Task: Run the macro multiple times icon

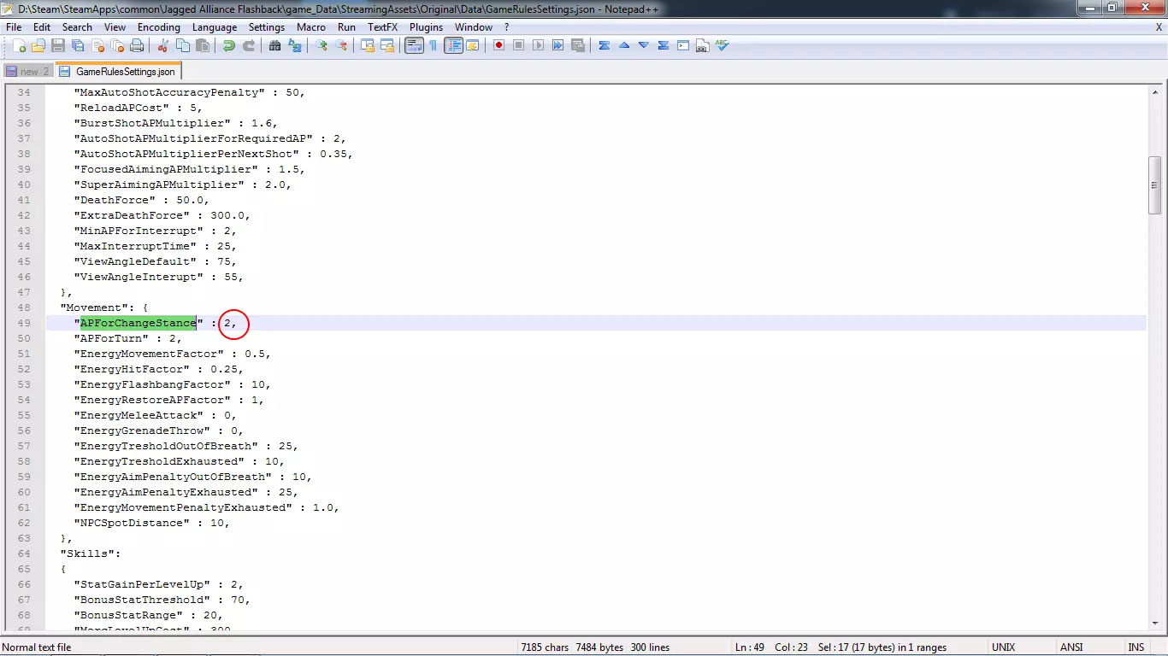Action: pyautogui.click(x=557, y=45)
